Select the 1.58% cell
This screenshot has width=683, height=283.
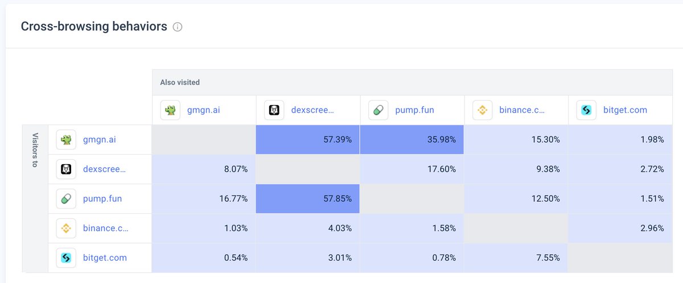point(412,228)
